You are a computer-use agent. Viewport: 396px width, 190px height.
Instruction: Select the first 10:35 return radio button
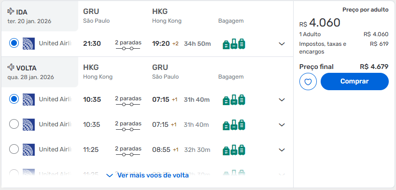point(14,99)
